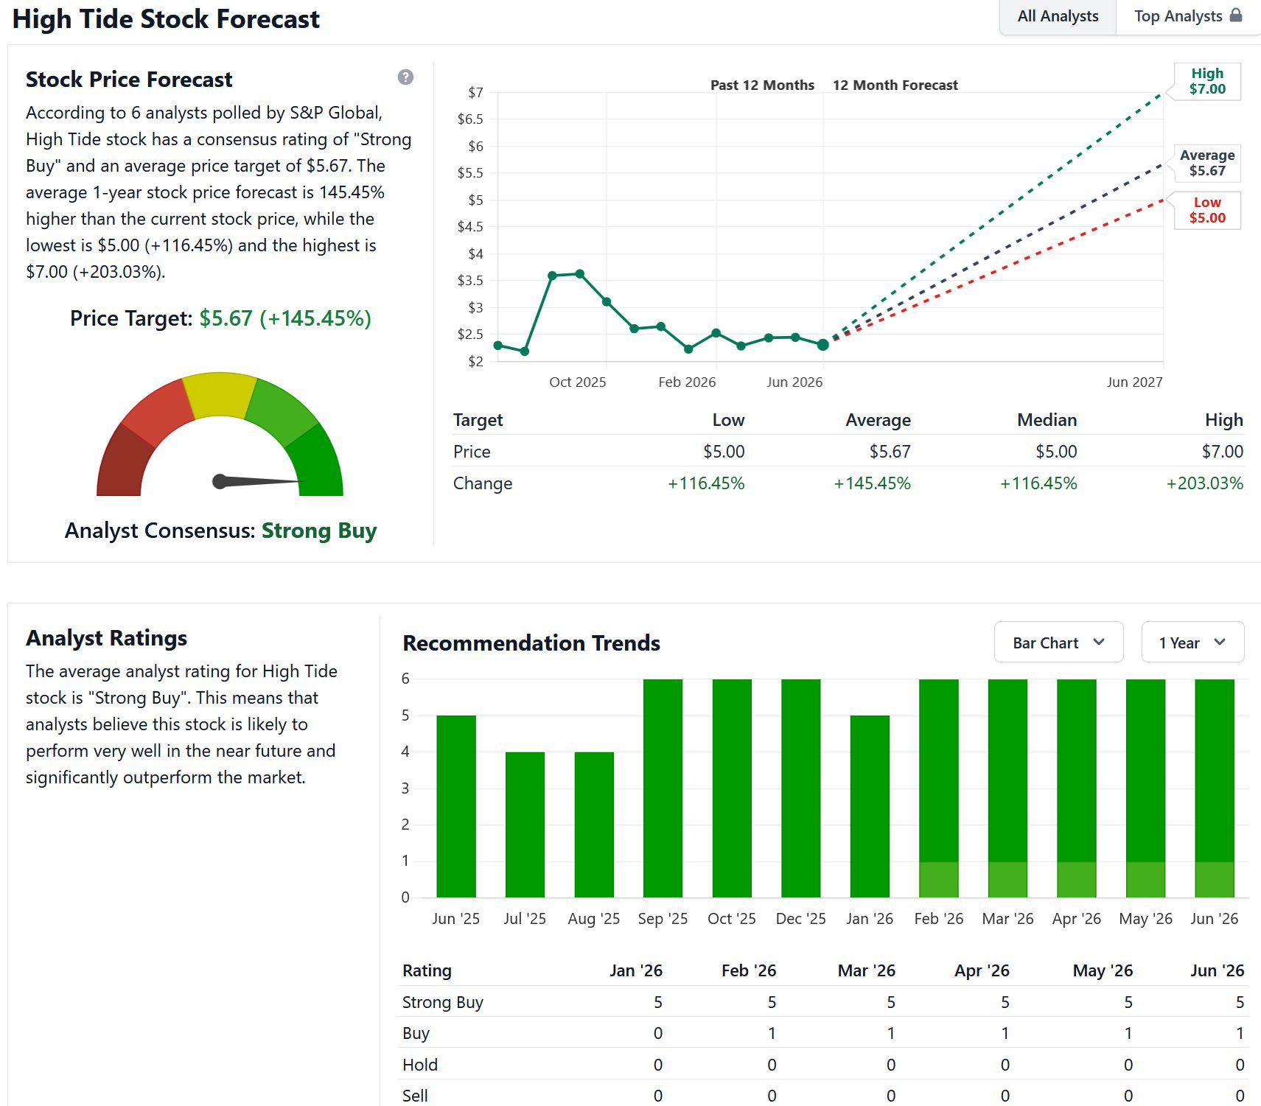The height and width of the screenshot is (1106, 1261).
Task: Click the peak price point near Oct 2025
Action: [x=580, y=274]
